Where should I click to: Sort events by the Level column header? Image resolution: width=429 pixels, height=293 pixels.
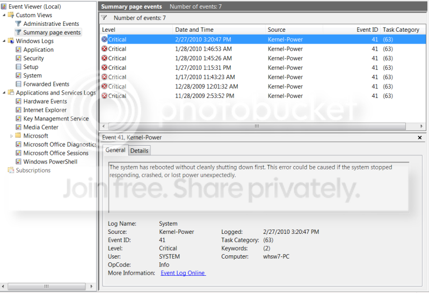pos(136,30)
